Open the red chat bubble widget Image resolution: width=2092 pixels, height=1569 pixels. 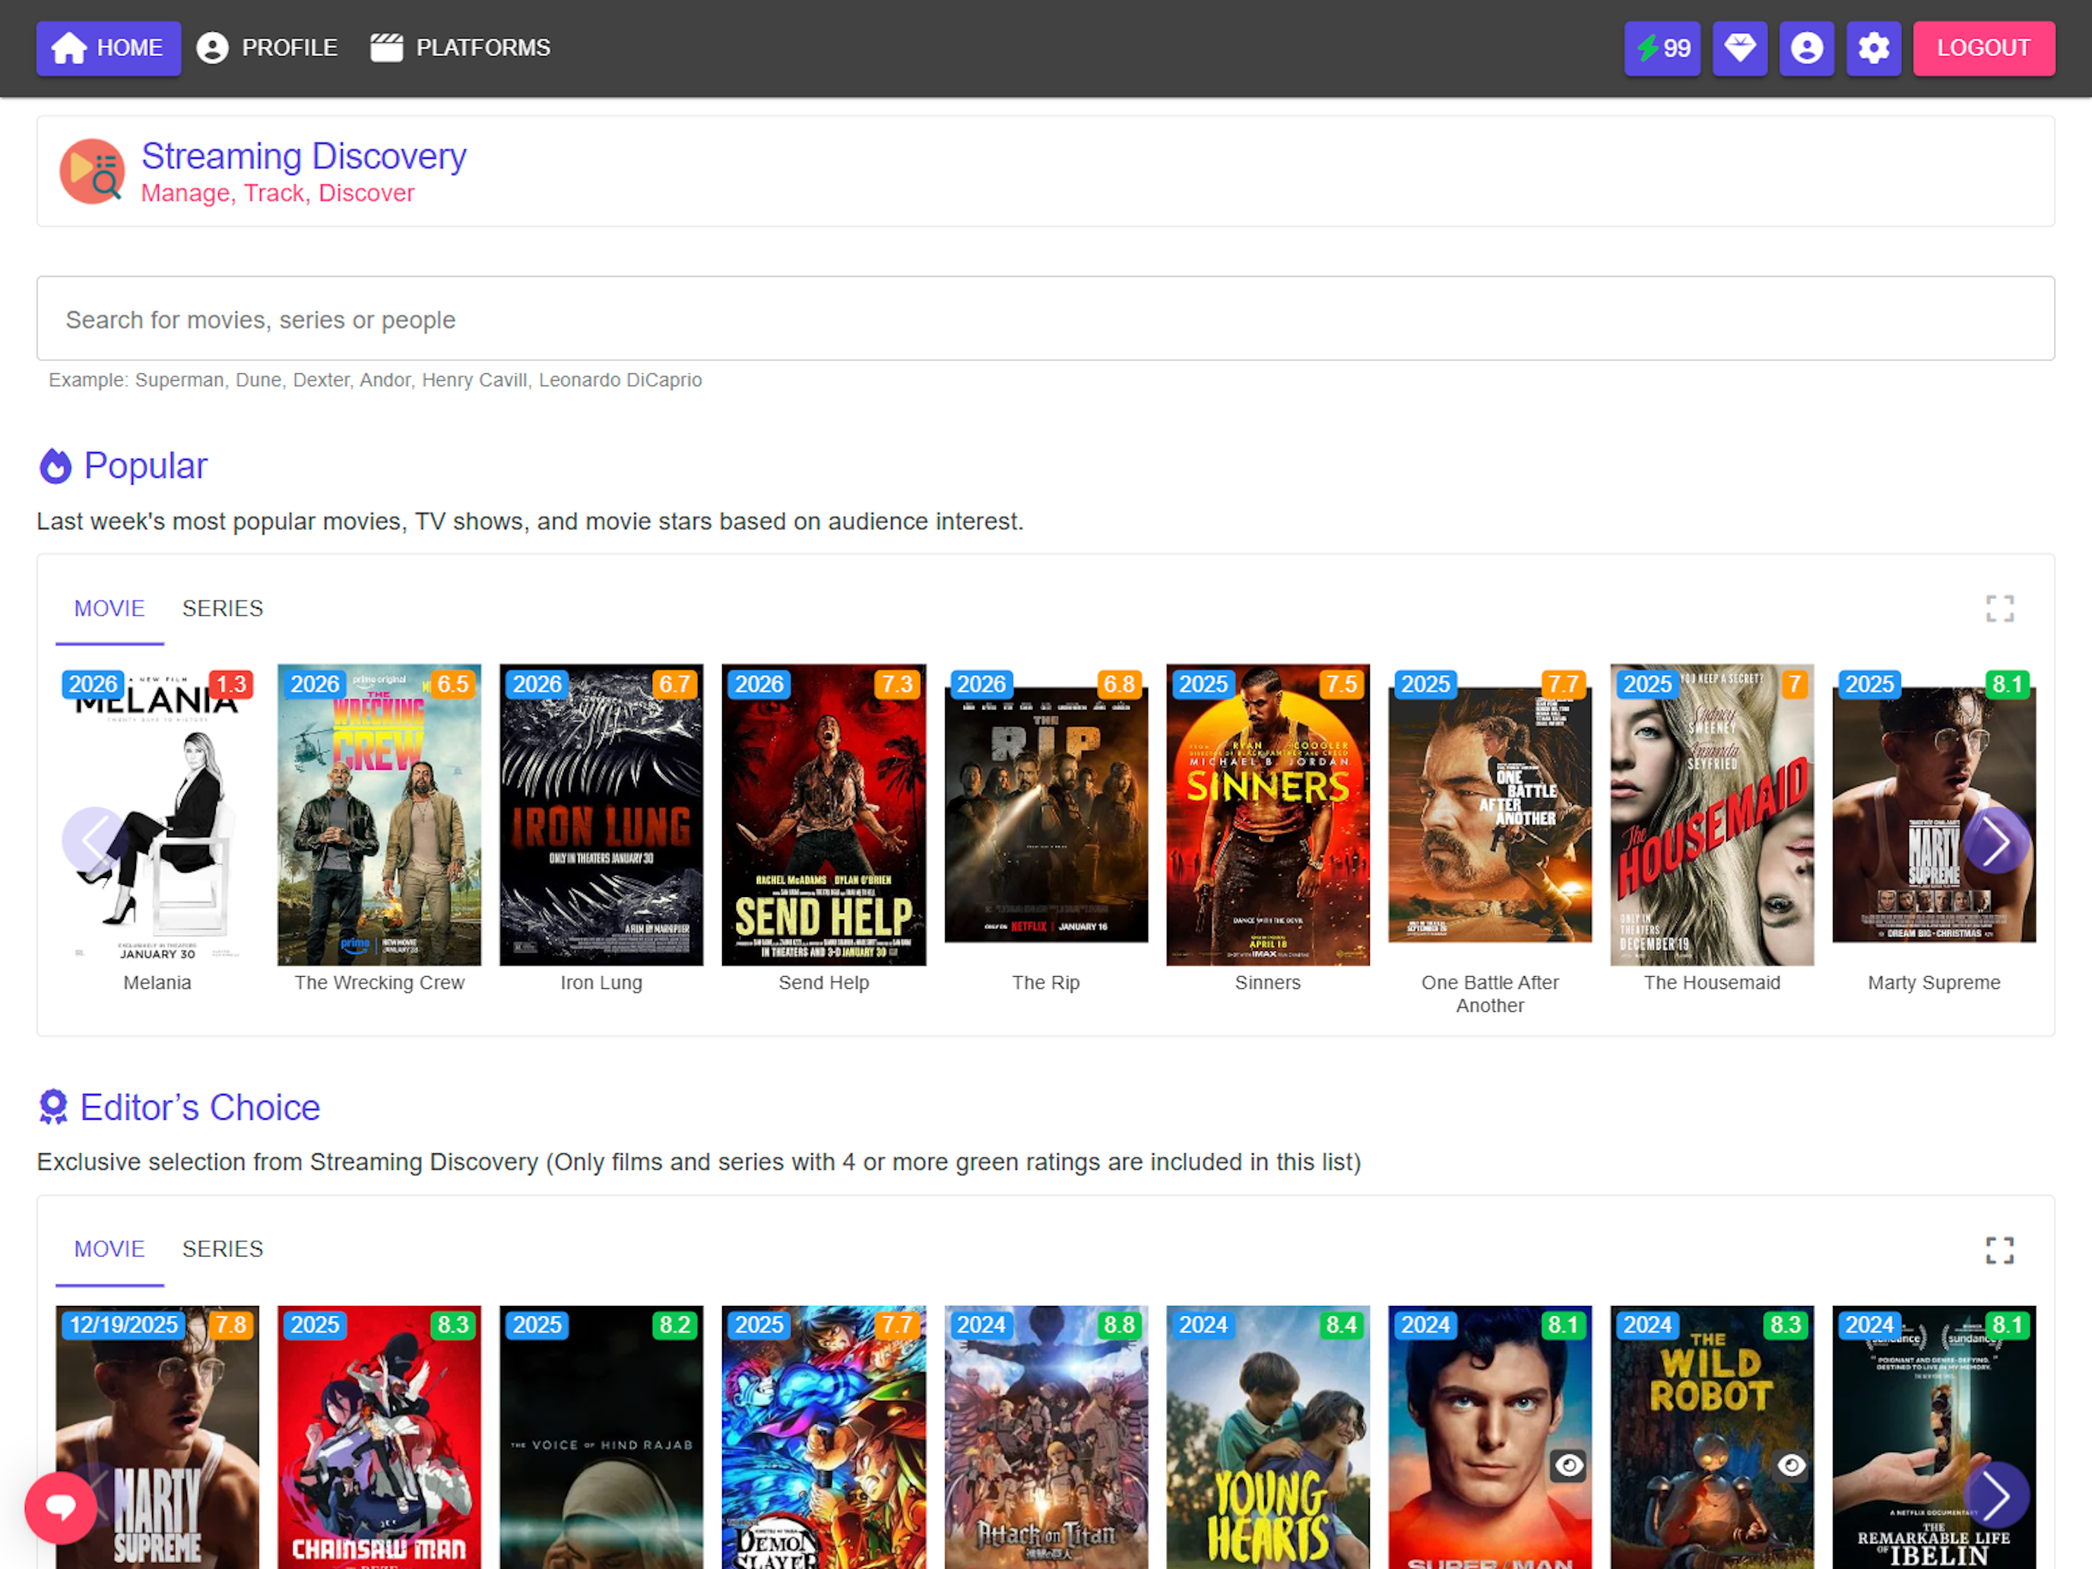click(62, 1507)
